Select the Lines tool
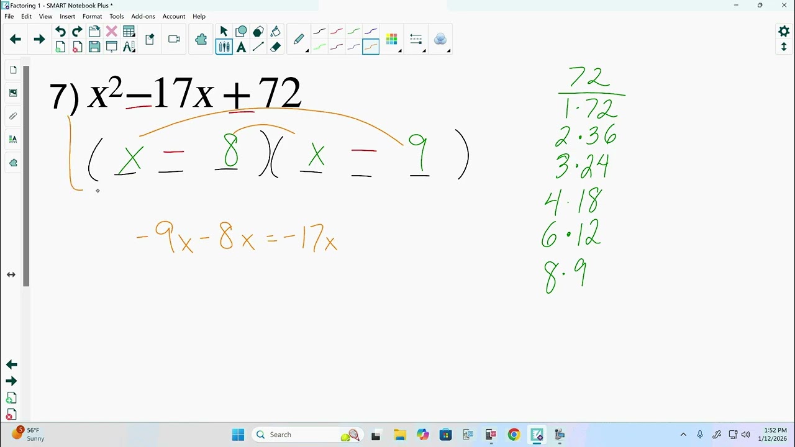The image size is (795, 447). coord(258,47)
